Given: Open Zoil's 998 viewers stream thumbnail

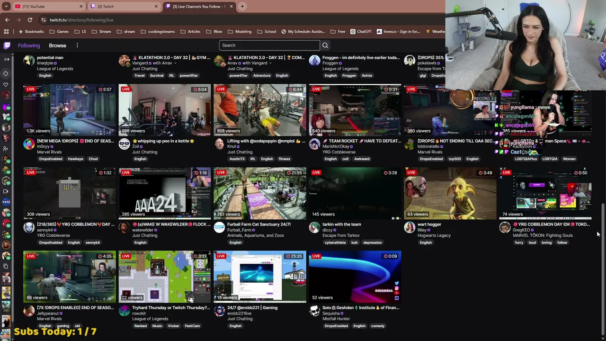Looking at the screenshot, I should pyautogui.click(x=165, y=111).
